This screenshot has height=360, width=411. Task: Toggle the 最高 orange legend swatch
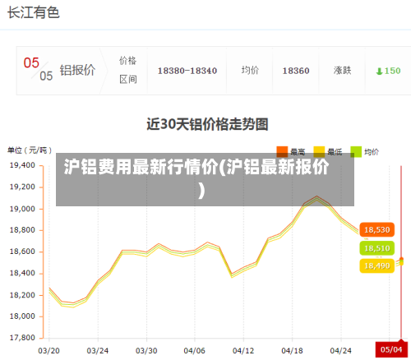pyautogui.click(x=282, y=151)
